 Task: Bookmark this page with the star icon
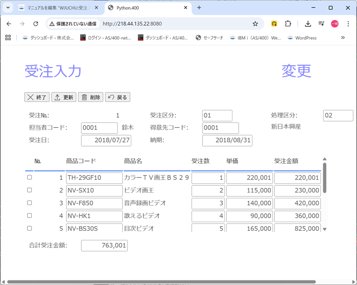(255, 24)
